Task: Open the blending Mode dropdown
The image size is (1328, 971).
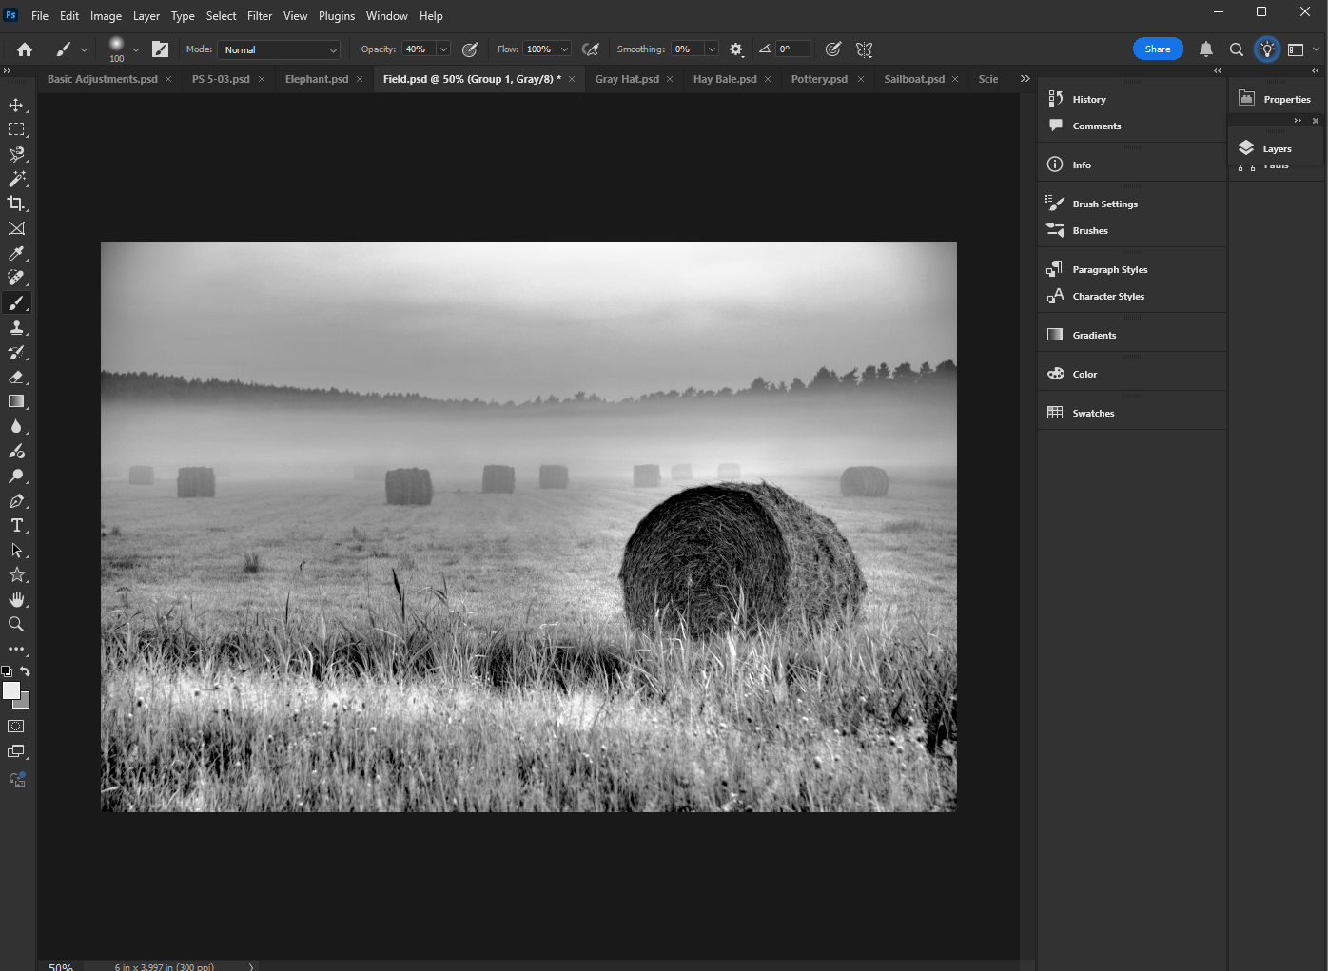Action: (x=279, y=49)
